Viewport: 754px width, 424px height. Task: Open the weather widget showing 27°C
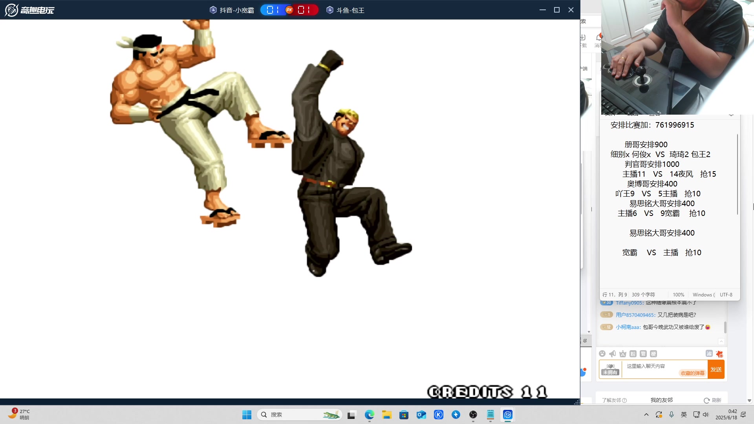19,414
